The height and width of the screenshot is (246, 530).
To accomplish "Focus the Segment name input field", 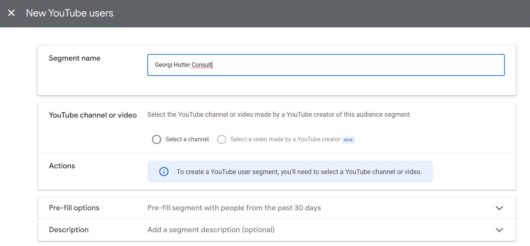I will [326, 65].
